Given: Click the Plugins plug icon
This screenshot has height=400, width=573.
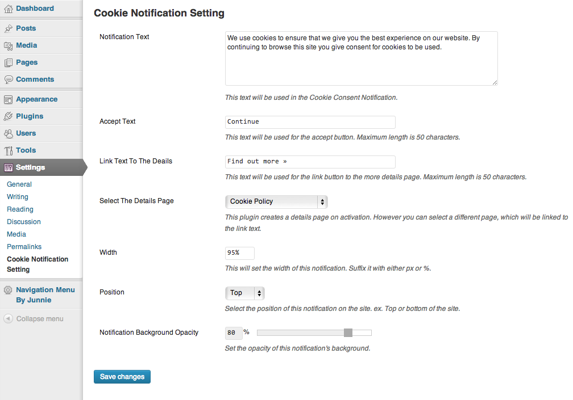Looking at the screenshot, I should (8, 116).
